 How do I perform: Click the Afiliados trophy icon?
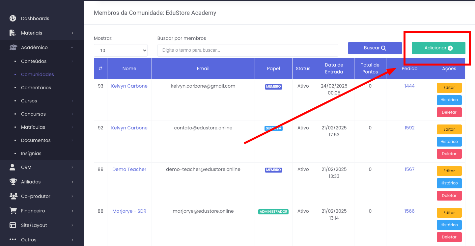(x=13, y=182)
